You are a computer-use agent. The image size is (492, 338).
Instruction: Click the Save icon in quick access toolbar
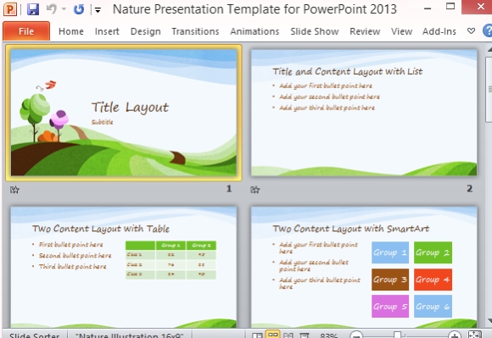(32, 9)
